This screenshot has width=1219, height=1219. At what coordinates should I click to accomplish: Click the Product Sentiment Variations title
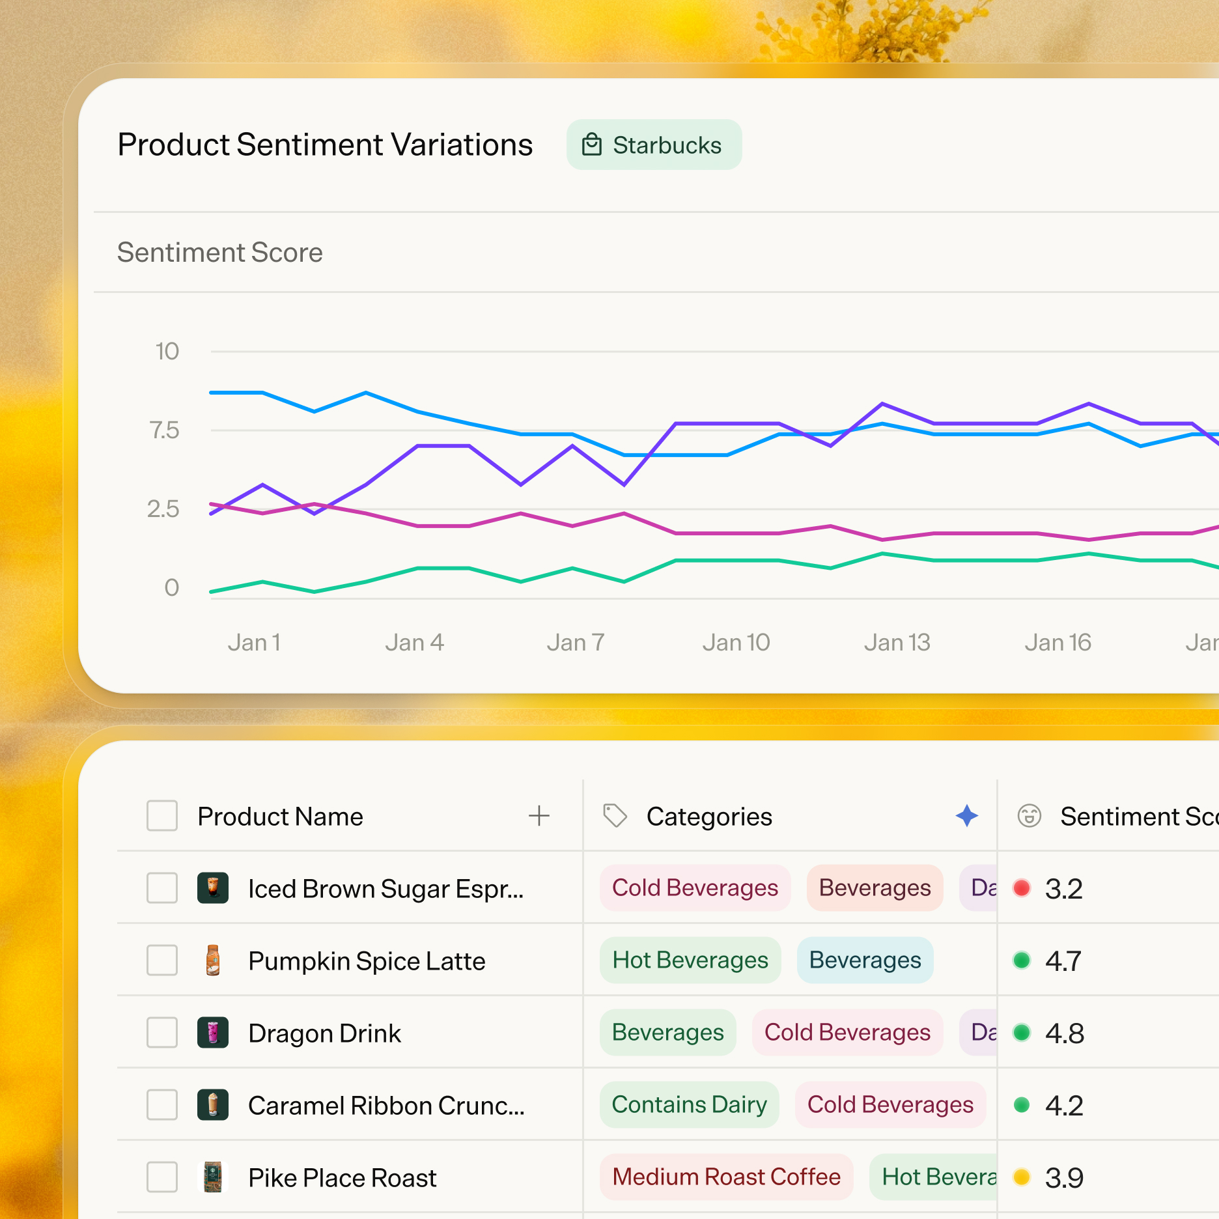(x=325, y=145)
